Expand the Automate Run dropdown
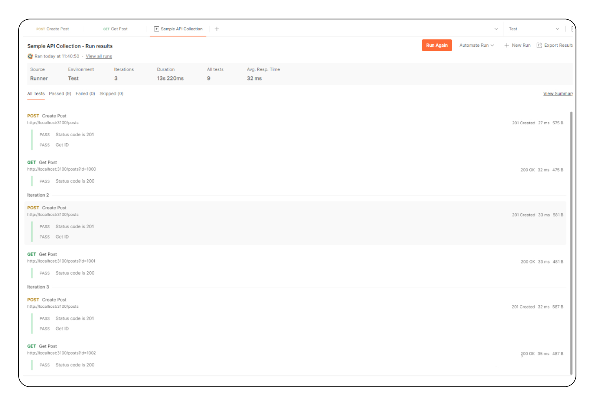 pyautogui.click(x=476, y=45)
